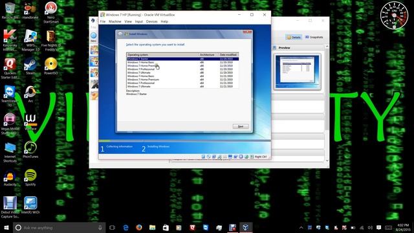Select Windows 7 Professional x86 row
The width and height of the screenshot is (414, 233).
coord(182,69)
